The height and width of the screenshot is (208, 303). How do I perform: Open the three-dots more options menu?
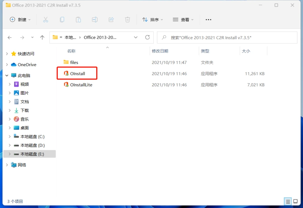(x=208, y=20)
